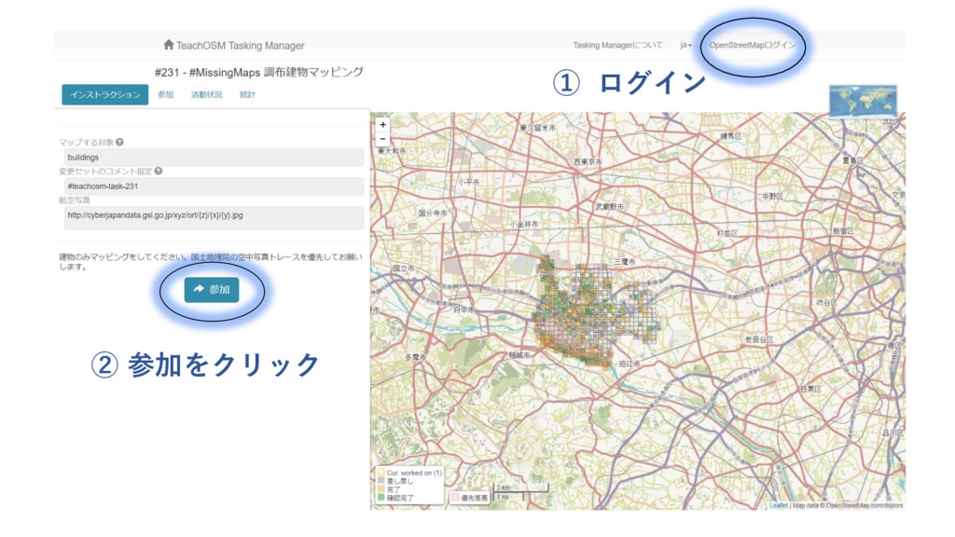Open the 統計 tab
Viewport: 955px width, 537px height.
point(247,94)
